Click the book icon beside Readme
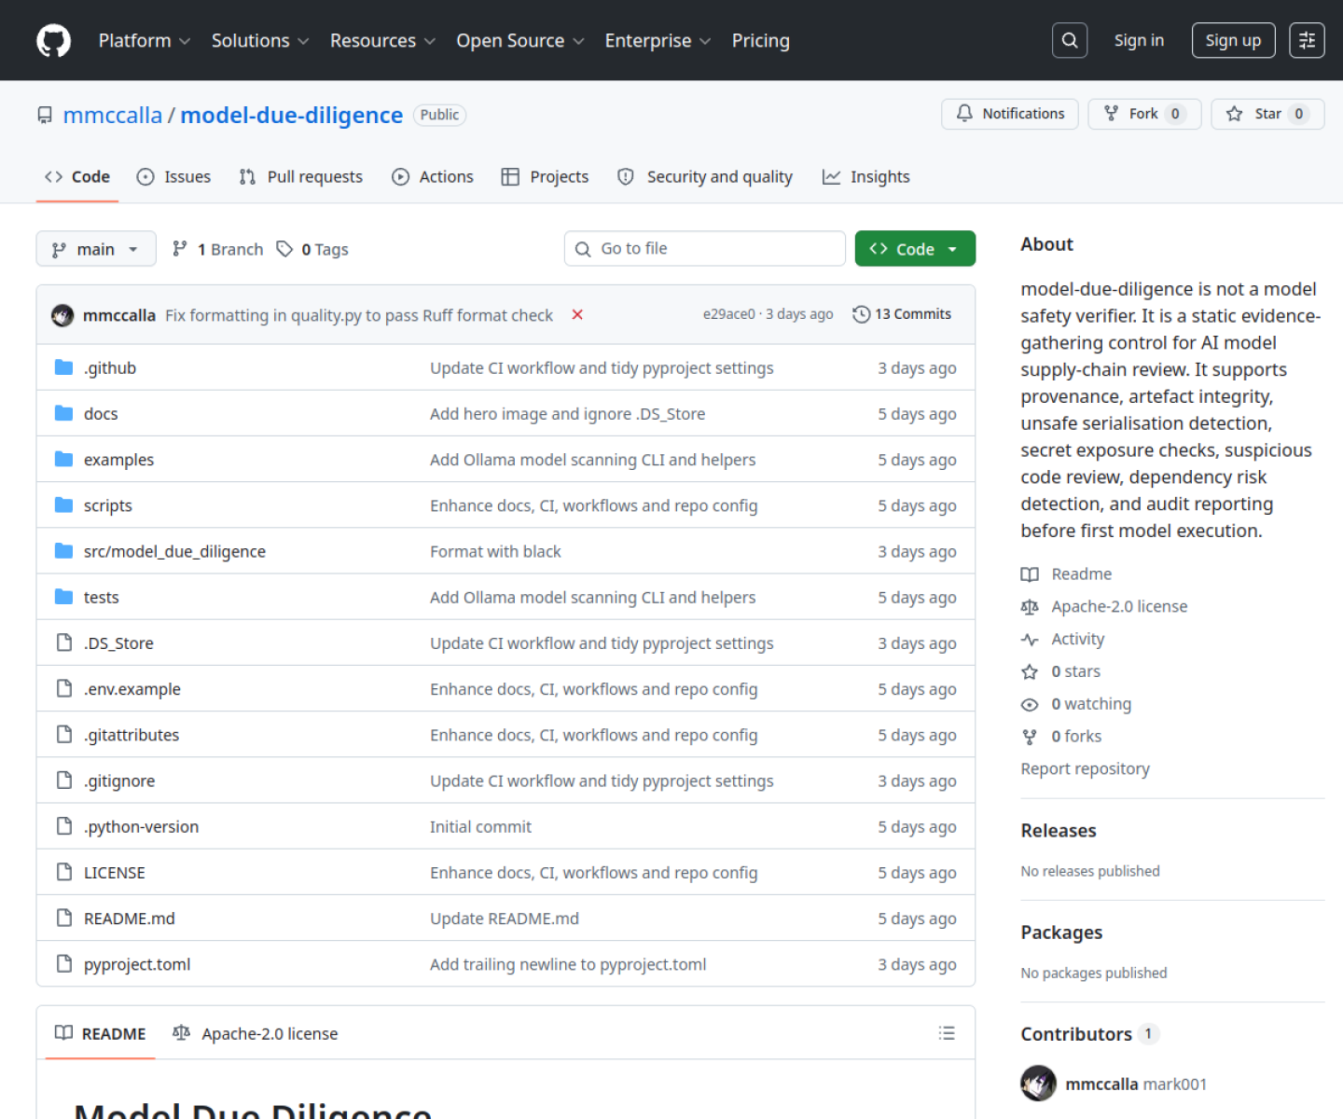This screenshot has width=1343, height=1119. (x=1030, y=574)
